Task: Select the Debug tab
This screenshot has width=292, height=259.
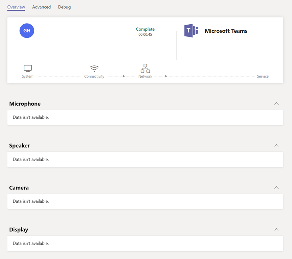Action: 64,7
